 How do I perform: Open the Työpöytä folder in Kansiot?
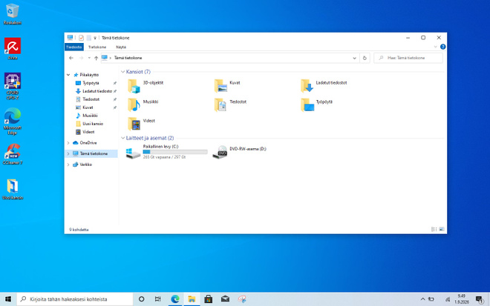(x=316, y=104)
